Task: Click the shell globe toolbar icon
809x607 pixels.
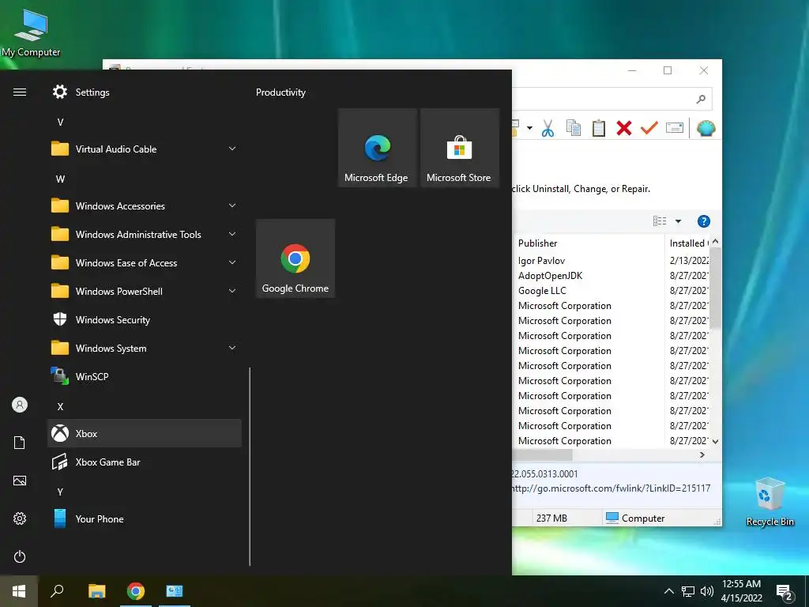Action: 706,128
